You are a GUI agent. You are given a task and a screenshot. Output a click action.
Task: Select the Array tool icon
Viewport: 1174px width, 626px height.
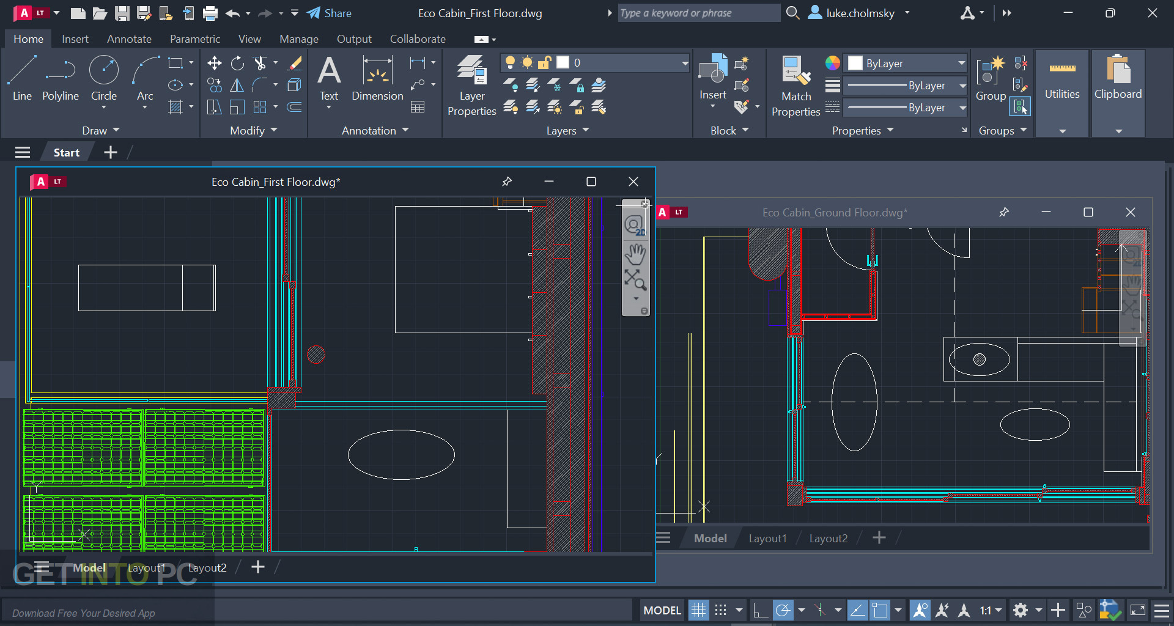click(x=260, y=107)
